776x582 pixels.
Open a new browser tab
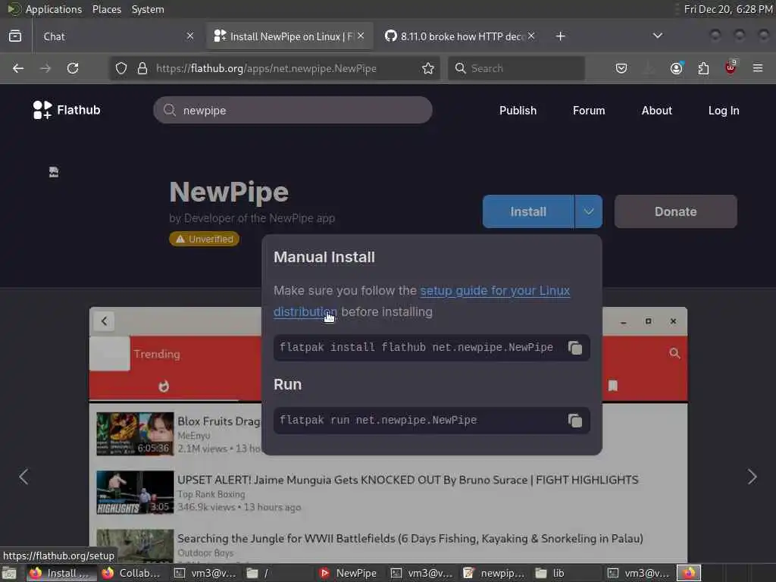coord(560,36)
